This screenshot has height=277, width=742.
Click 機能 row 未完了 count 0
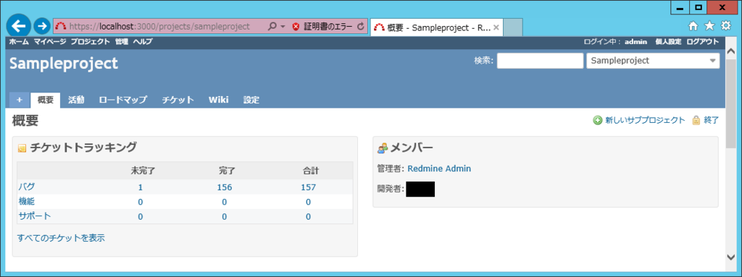coord(140,202)
